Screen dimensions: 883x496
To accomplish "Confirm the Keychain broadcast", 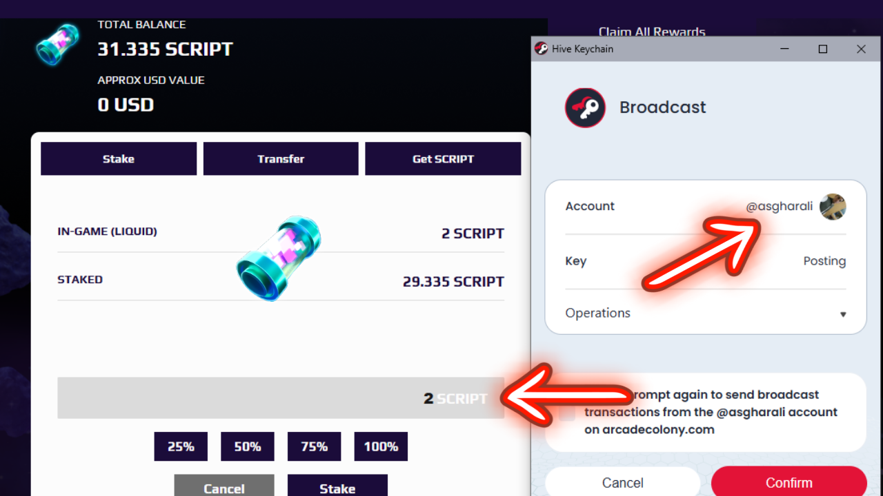I will click(788, 482).
